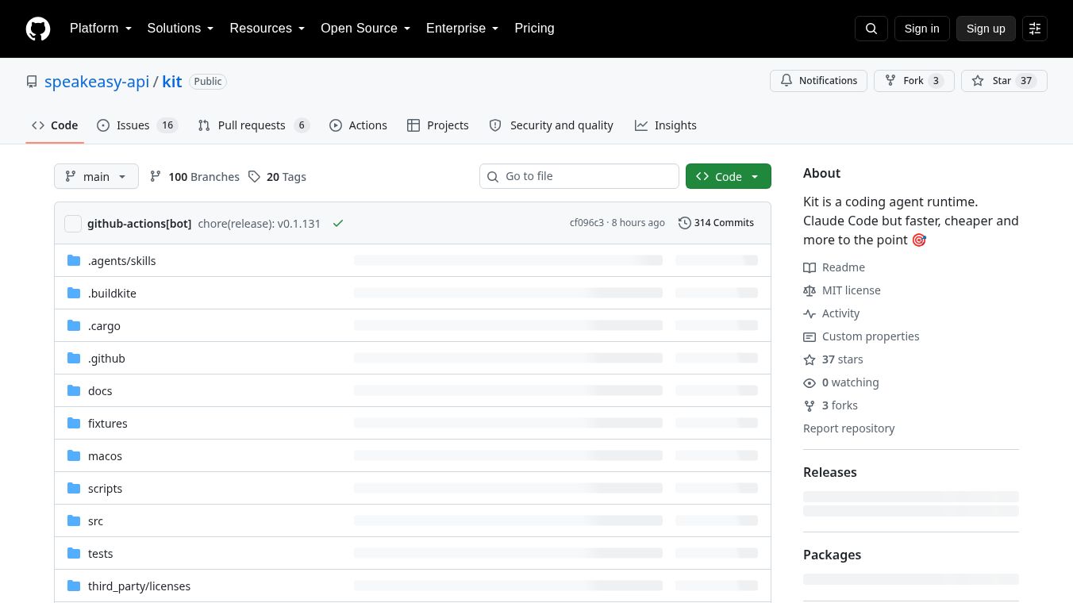Screen dimensions: 1073x603
Task: Click the Issues circle icon
Action: [103, 125]
